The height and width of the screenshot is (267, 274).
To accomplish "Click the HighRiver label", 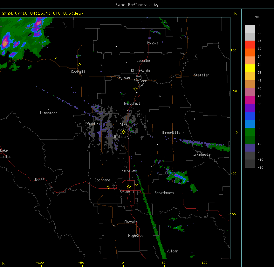I will (x=137, y=236).
